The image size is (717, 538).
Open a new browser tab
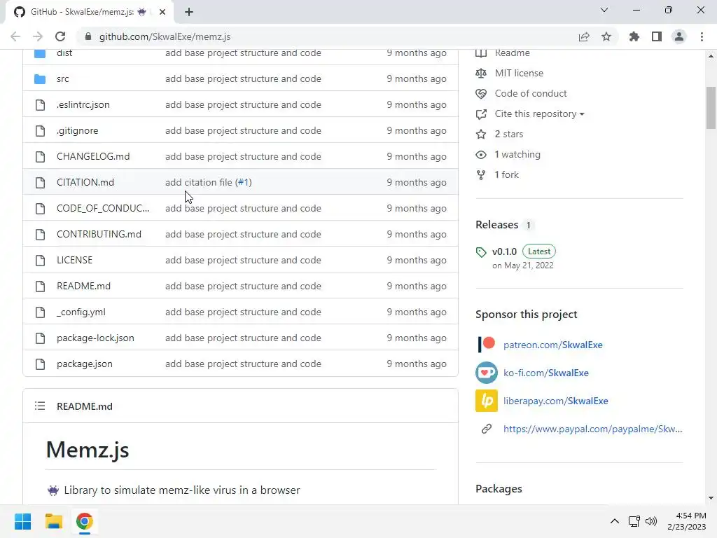(x=189, y=12)
